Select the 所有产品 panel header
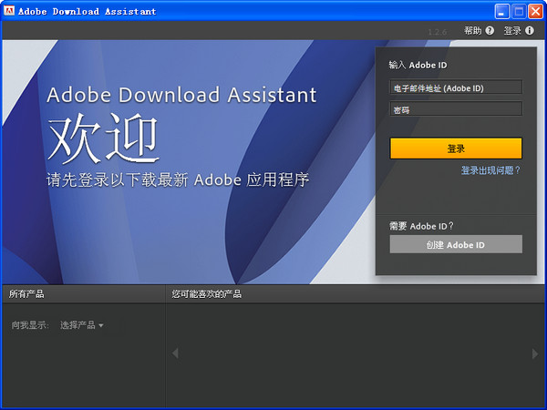547x410 pixels. click(x=26, y=294)
